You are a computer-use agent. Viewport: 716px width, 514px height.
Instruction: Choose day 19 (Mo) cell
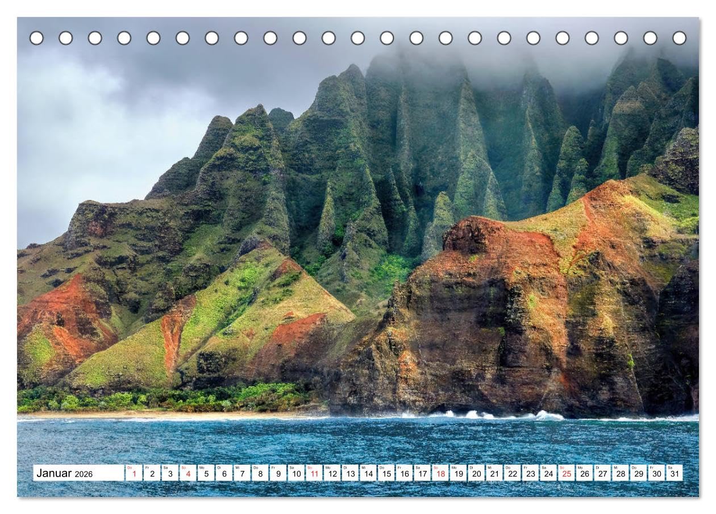click(459, 473)
